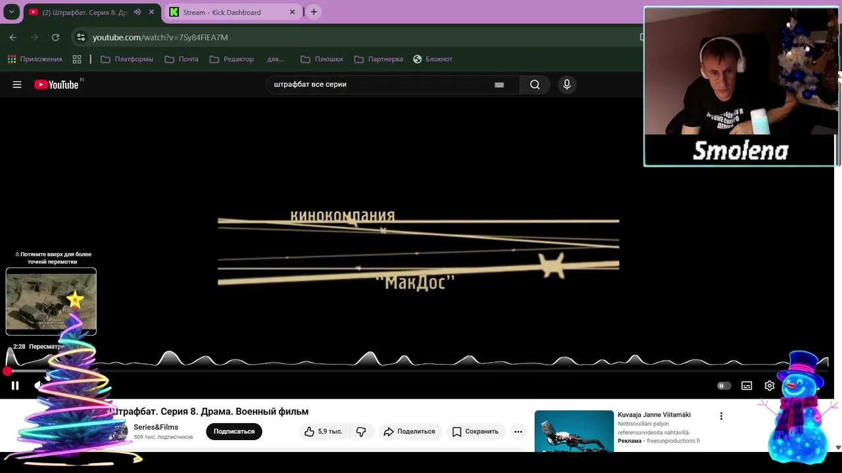
Task: Toggle the autoplay switch in player
Action: click(724, 386)
